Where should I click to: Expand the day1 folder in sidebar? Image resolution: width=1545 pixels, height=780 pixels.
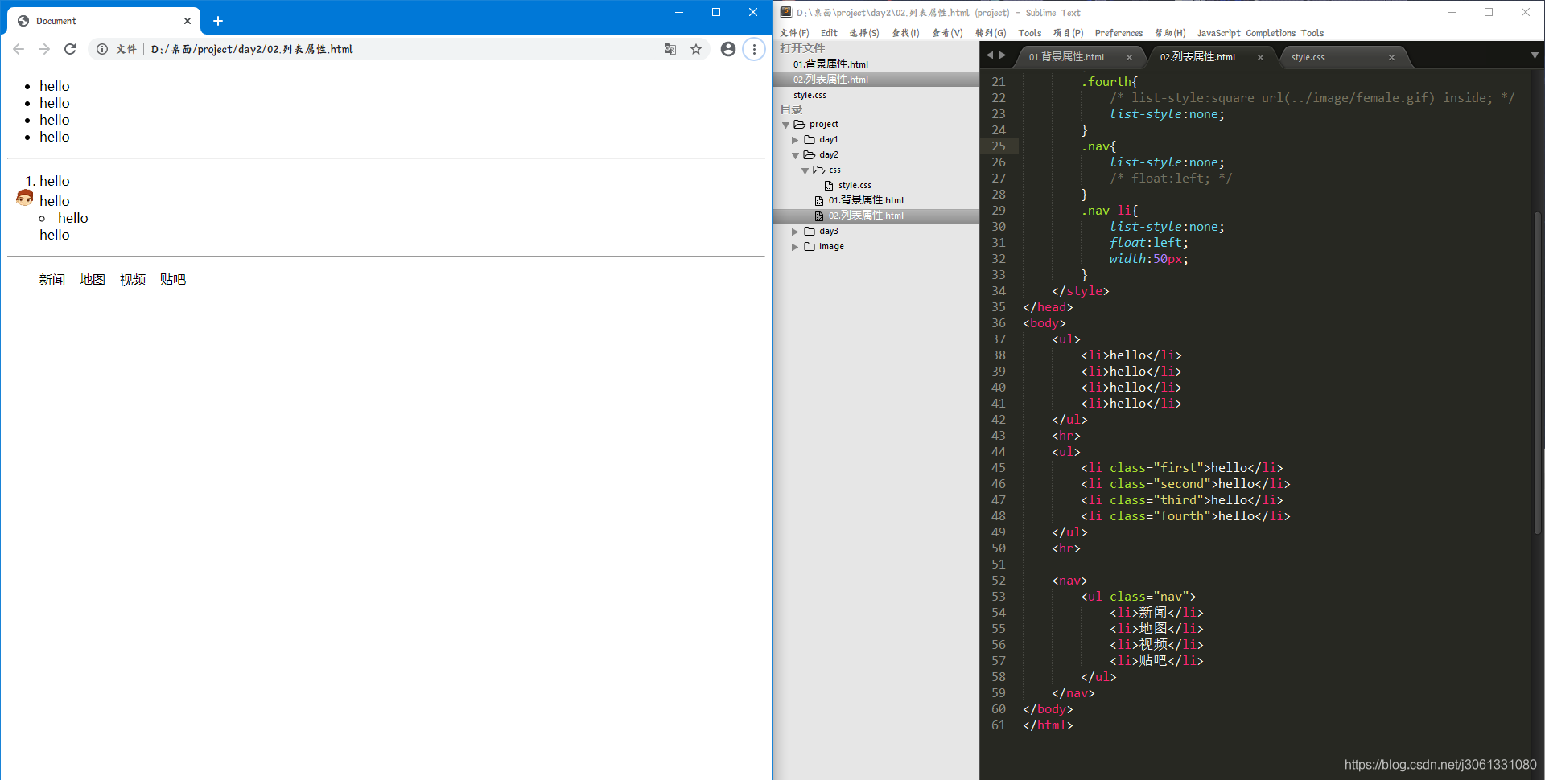795,140
